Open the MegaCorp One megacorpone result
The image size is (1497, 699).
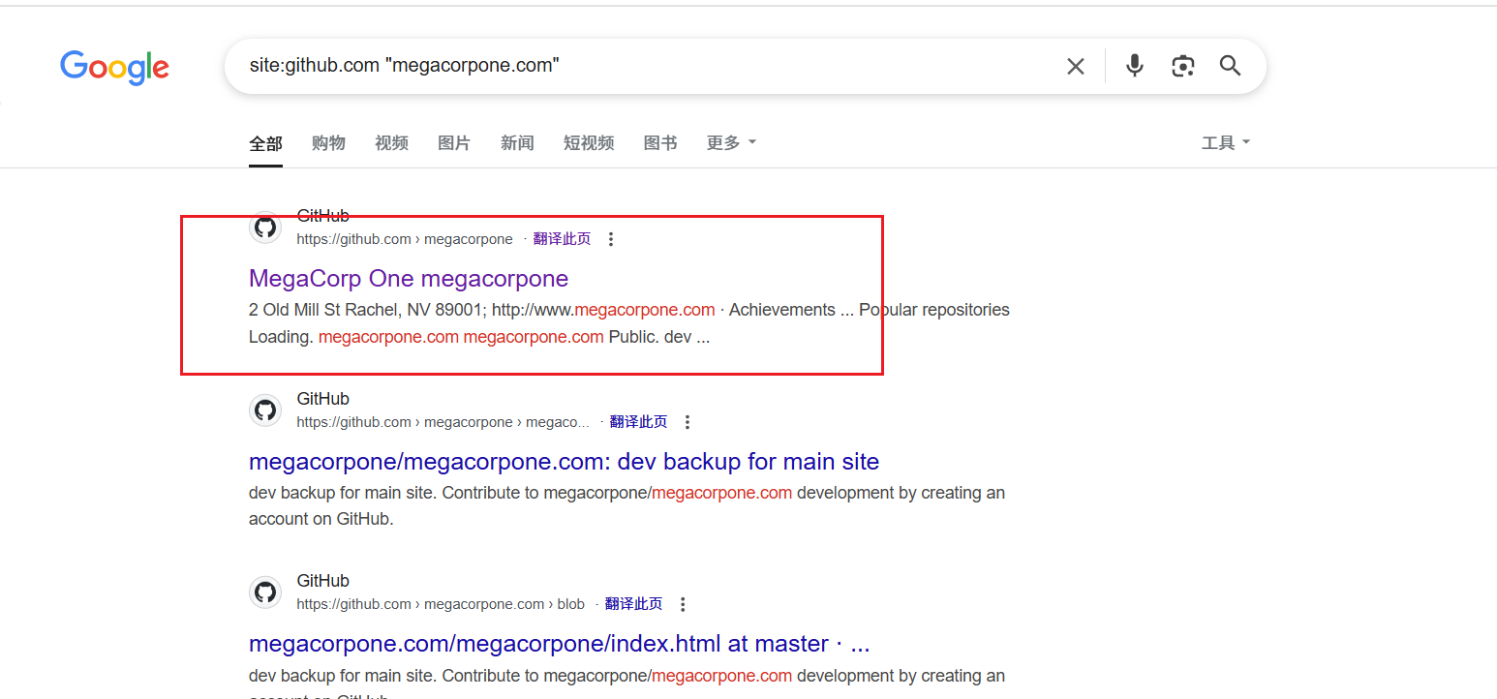[x=409, y=279]
